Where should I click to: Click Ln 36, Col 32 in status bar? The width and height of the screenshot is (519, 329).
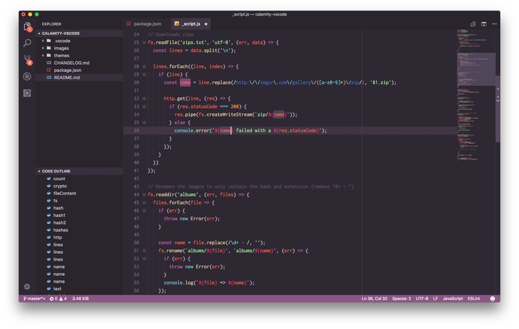[x=374, y=299]
